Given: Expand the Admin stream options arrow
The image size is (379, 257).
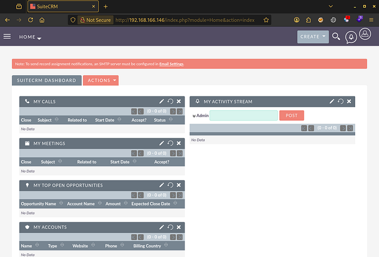Looking at the screenshot, I should click(x=194, y=116).
